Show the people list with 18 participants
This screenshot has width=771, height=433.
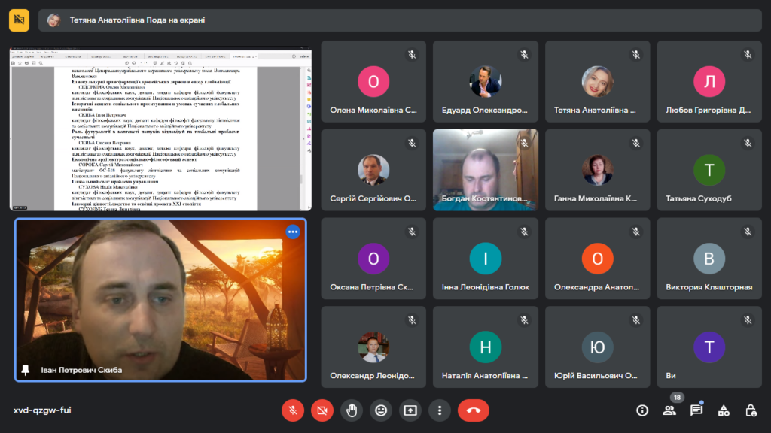(669, 410)
